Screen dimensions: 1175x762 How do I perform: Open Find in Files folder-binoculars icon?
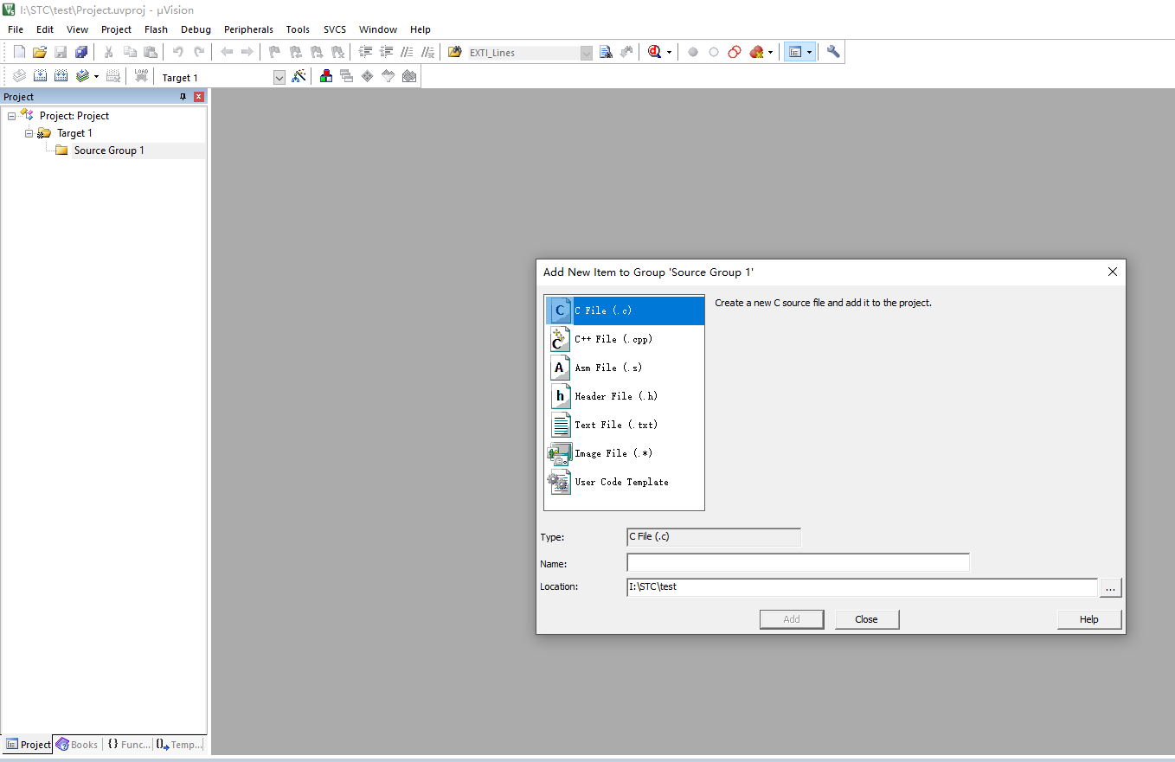(455, 52)
